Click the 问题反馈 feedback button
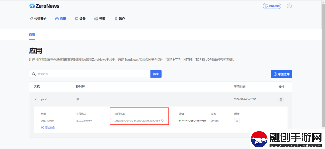325x149 pixels. point(272,6)
